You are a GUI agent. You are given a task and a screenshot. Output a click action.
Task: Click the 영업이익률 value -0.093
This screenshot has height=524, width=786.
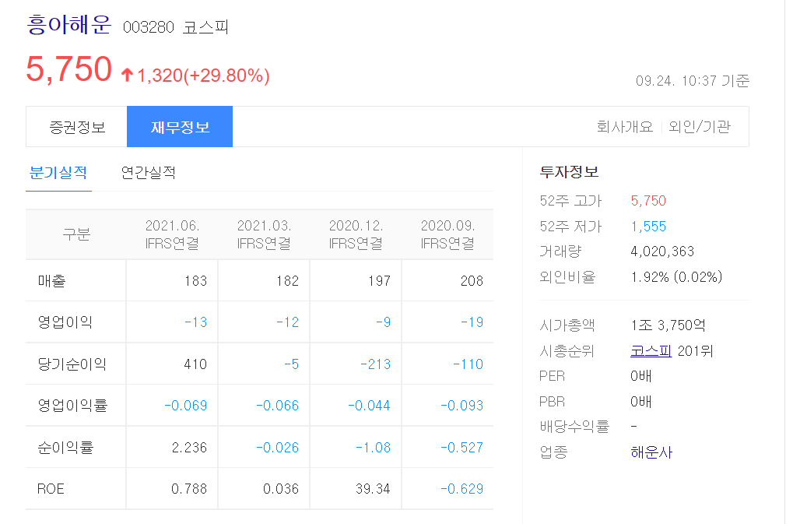coord(461,405)
